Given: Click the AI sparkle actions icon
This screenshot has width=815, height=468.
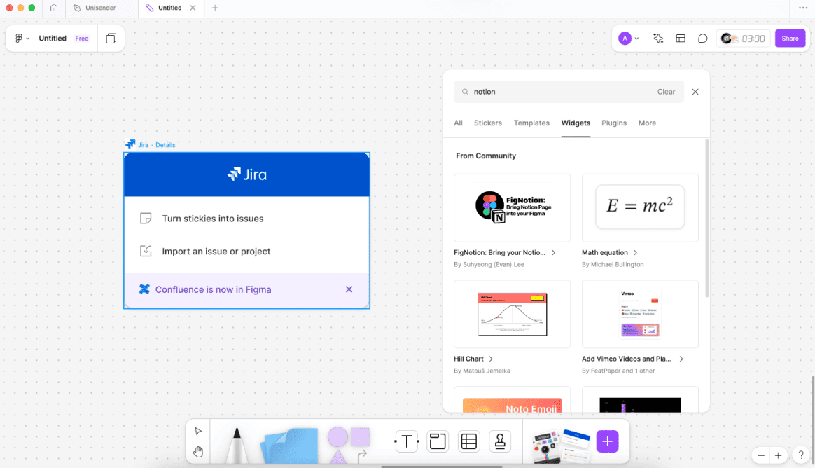Looking at the screenshot, I should point(658,39).
